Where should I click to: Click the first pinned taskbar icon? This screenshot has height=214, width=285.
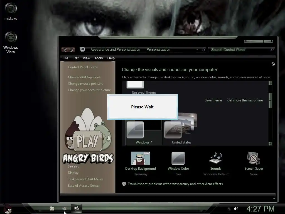(52, 208)
